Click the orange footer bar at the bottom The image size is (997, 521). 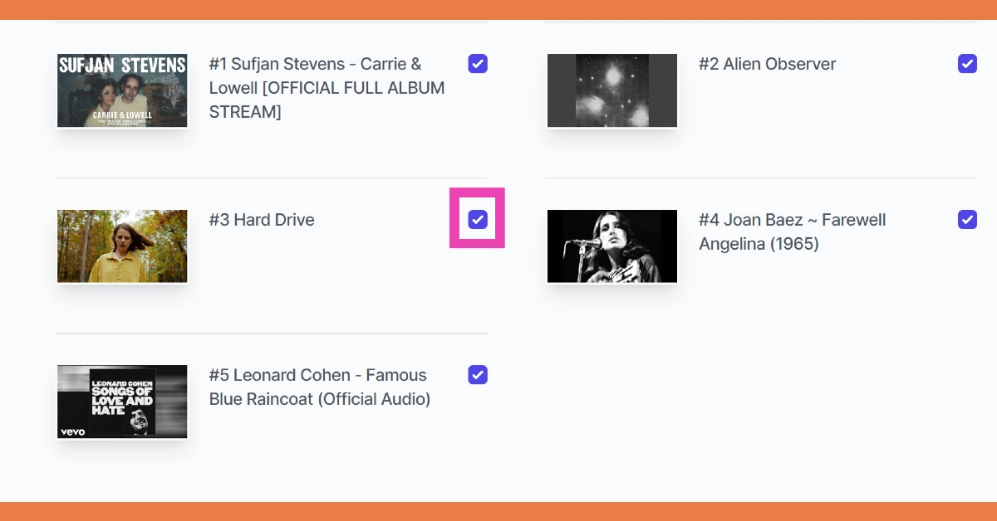[498, 511]
